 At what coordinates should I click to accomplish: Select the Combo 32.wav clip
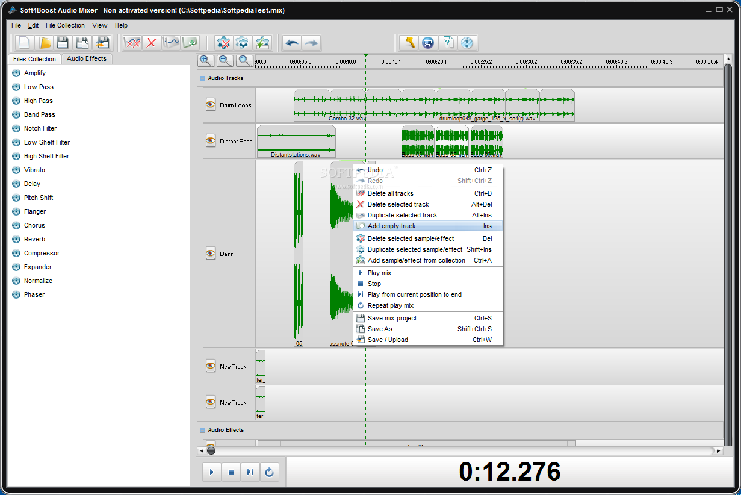(347, 105)
